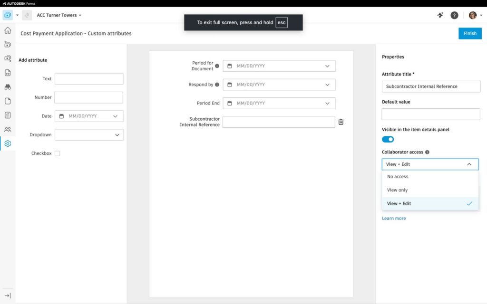Tick the Checkbox attribute box
487x304 pixels.
(x=58, y=153)
